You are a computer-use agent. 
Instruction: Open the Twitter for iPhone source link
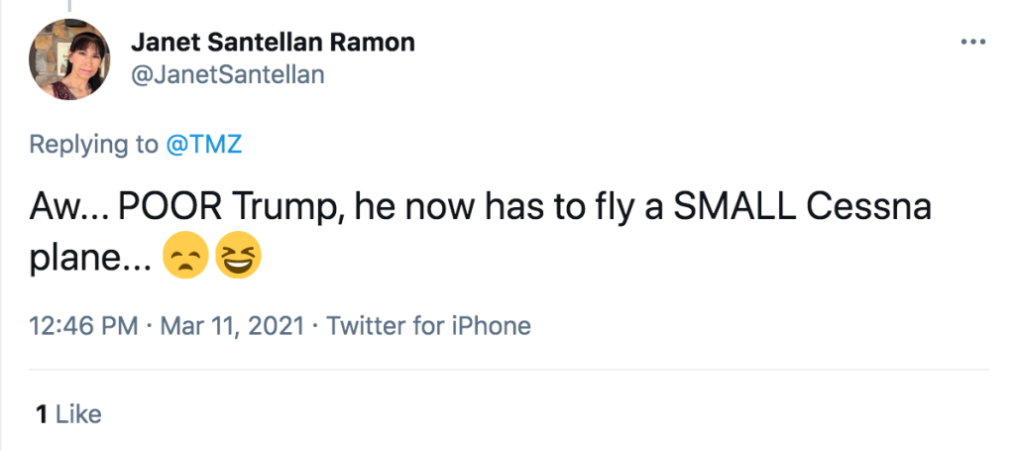[x=428, y=325]
